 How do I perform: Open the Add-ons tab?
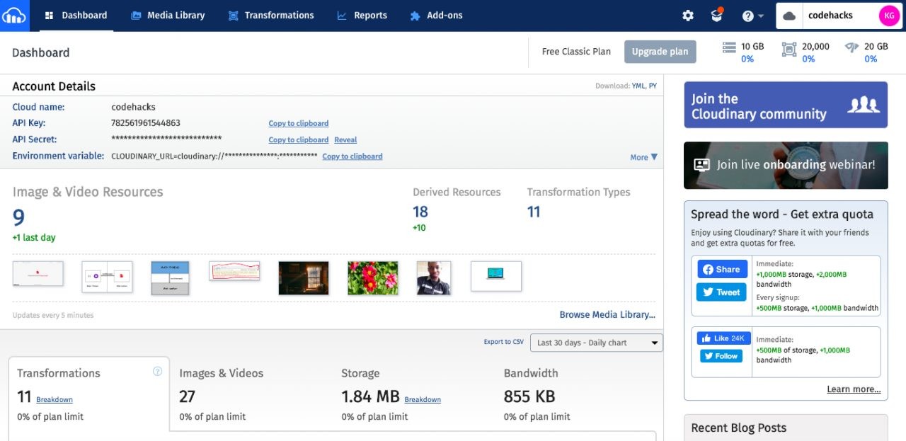[x=436, y=16]
